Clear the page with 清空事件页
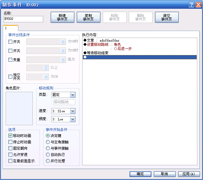 (167, 17)
